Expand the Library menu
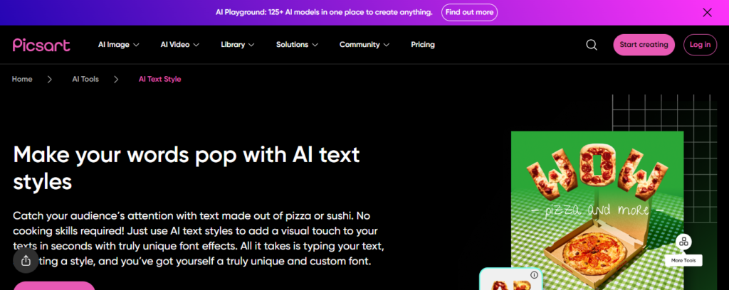 click(238, 45)
